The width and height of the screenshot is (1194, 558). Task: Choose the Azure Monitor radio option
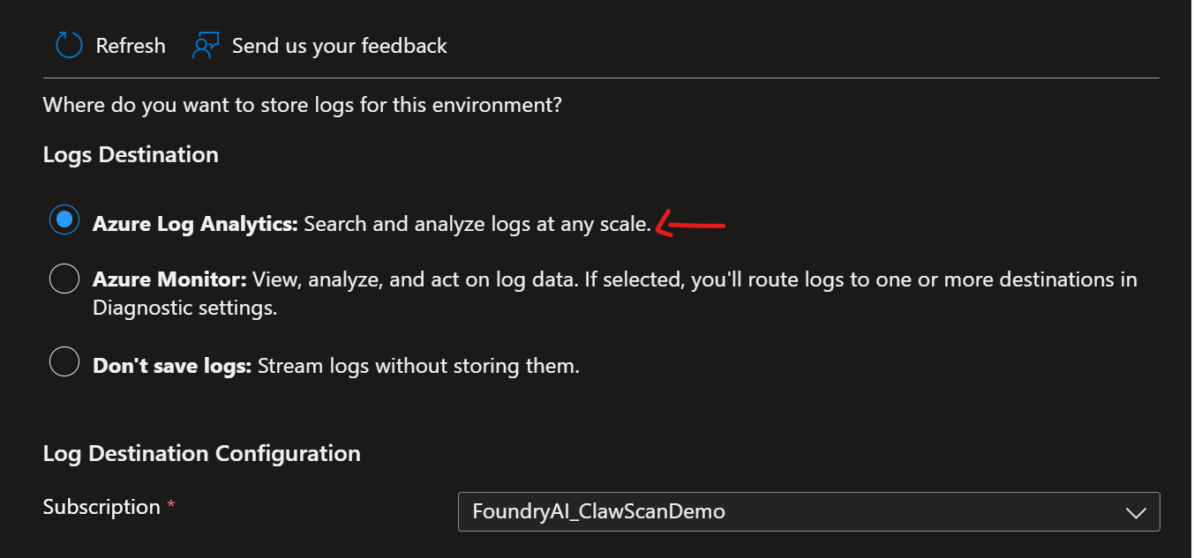[64, 279]
